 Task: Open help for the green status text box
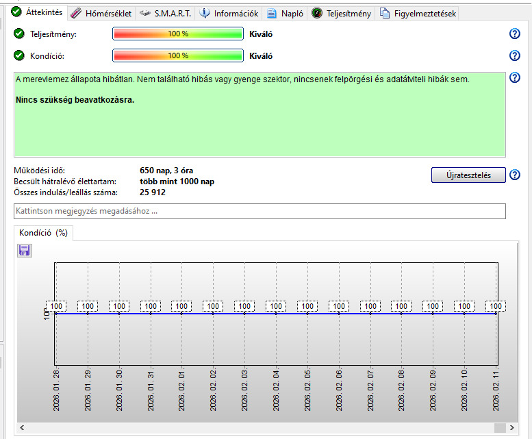515,77
